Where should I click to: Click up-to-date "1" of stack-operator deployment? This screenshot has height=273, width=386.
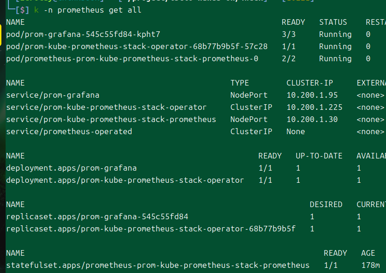point(298,180)
